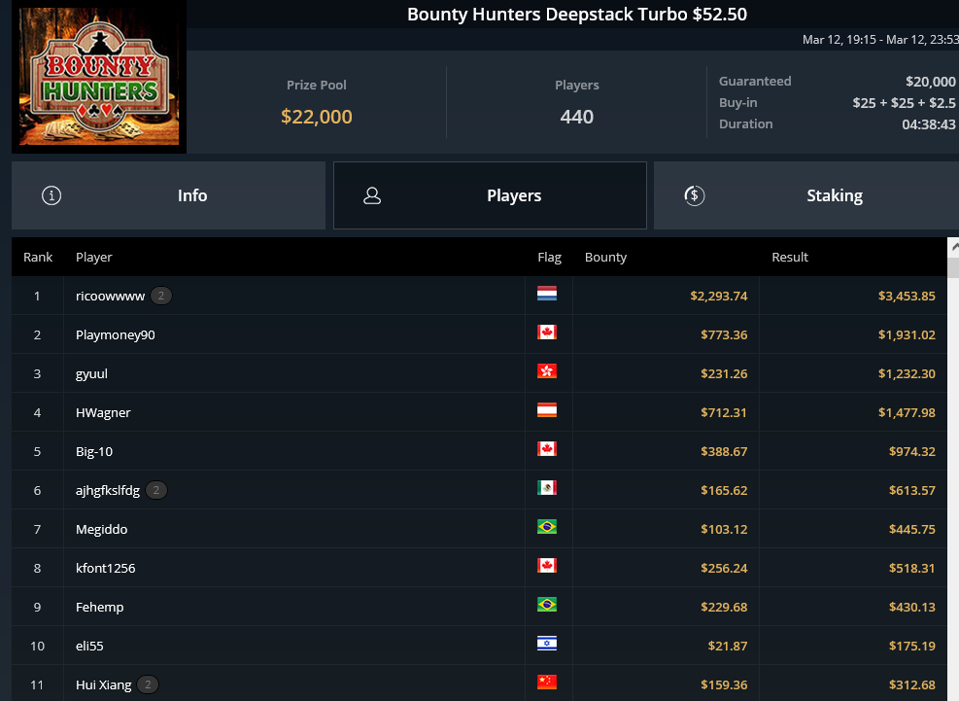
Task: Click the $430.13 result value
Action: click(912, 608)
